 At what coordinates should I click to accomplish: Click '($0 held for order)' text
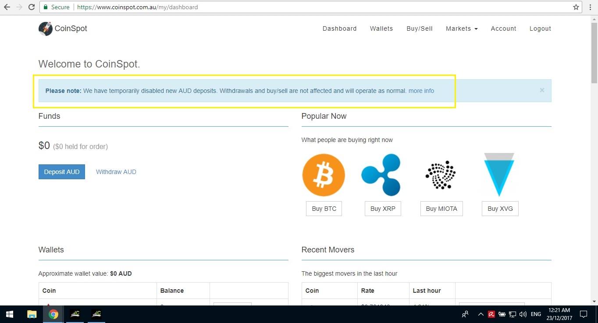81,146
